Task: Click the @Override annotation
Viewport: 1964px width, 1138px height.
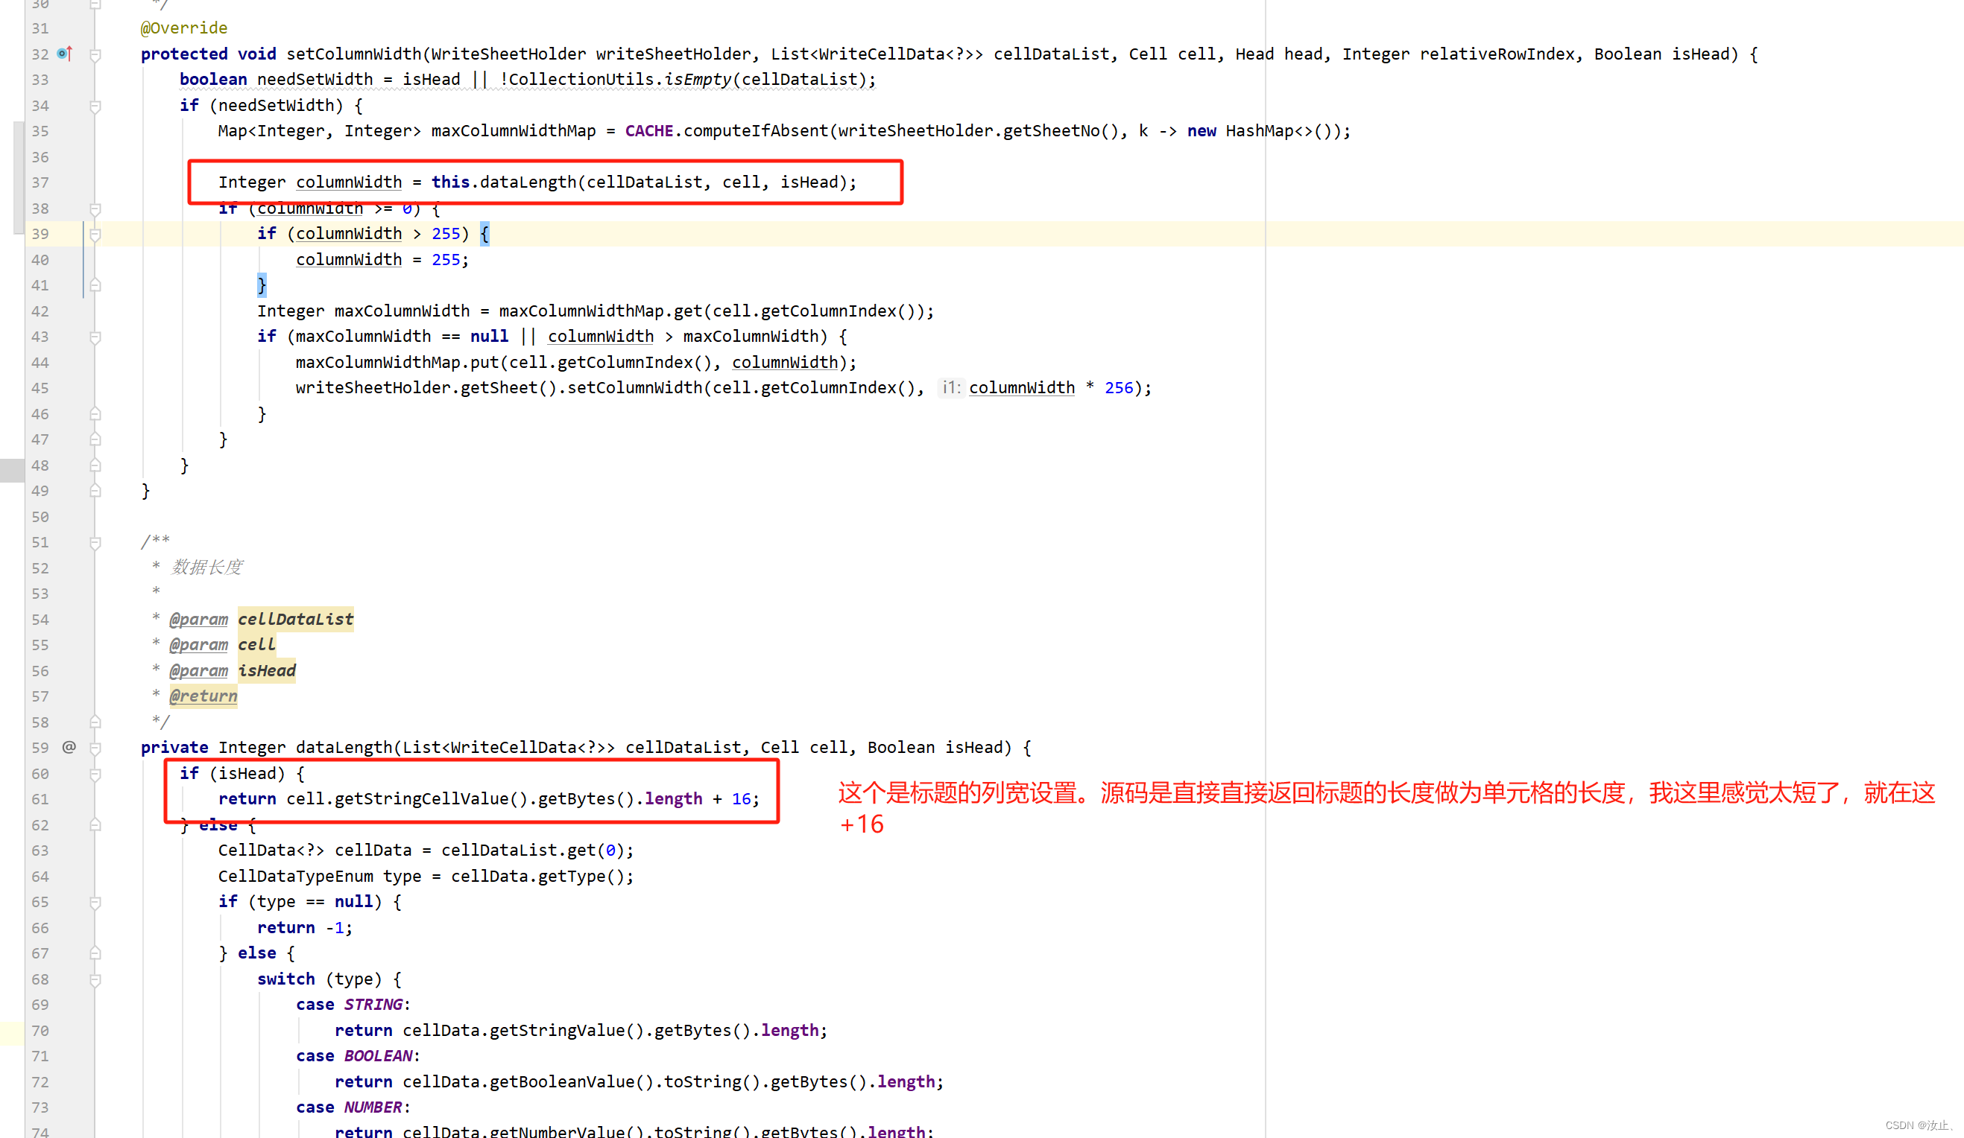Action: [184, 28]
